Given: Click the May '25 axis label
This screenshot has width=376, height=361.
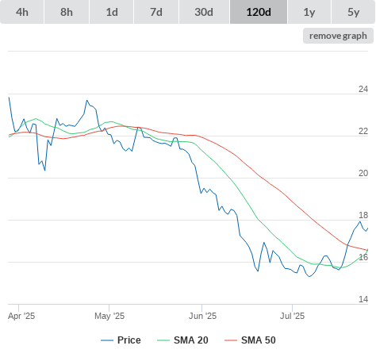Looking at the screenshot, I should click(x=109, y=316).
